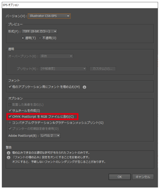Open the バージョン dropdown showing Illustrator CS6 EPS
Screen dimensions: 159x189
pyautogui.click(x=49, y=16)
